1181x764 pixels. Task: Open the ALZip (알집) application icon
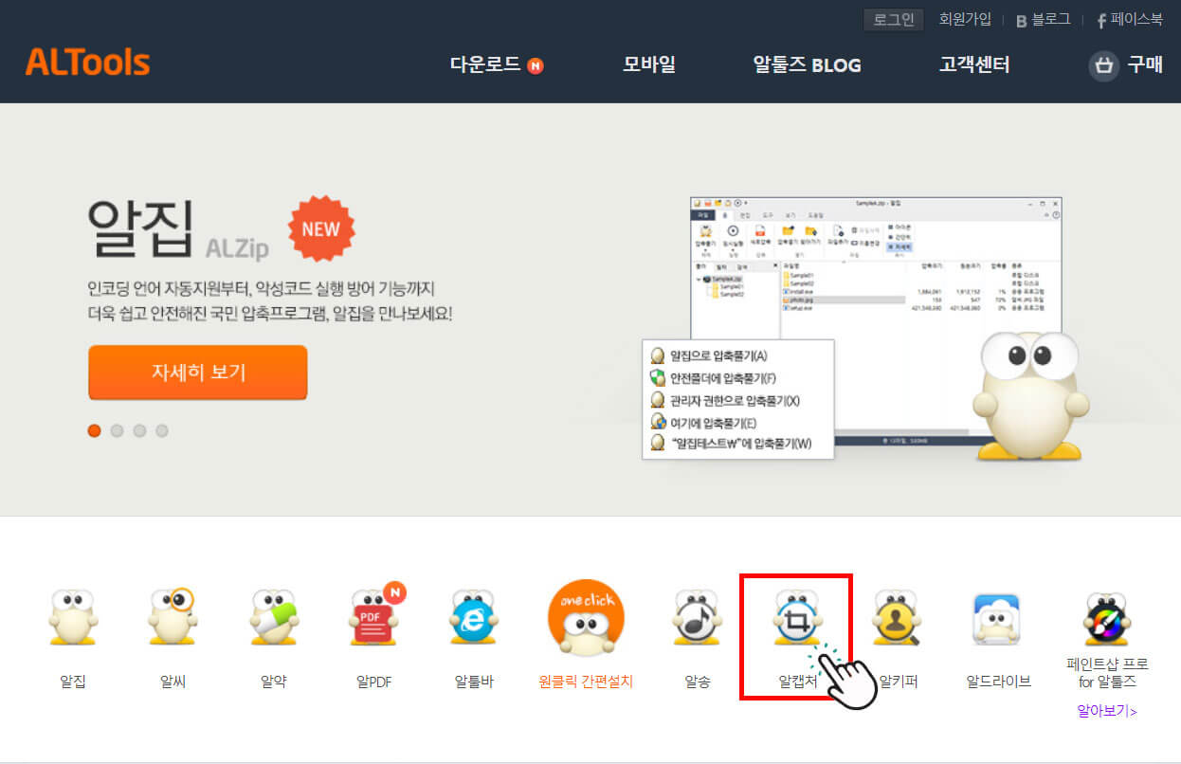pyautogui.click(x=71, y=621)
